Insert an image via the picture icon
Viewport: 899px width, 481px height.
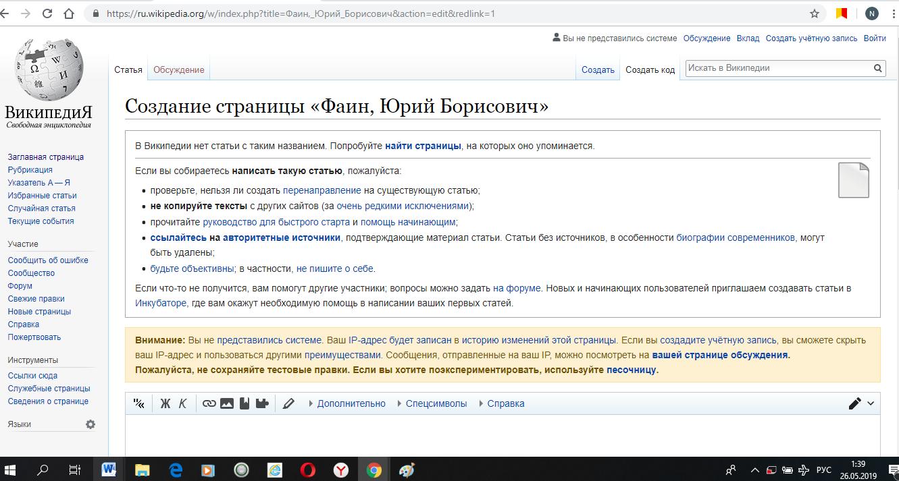tap(227, 403)
